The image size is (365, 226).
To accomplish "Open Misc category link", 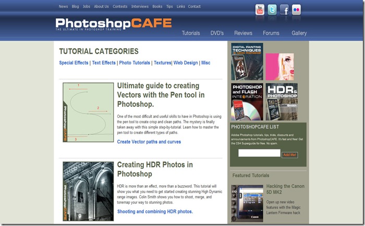I will [206, 63].
